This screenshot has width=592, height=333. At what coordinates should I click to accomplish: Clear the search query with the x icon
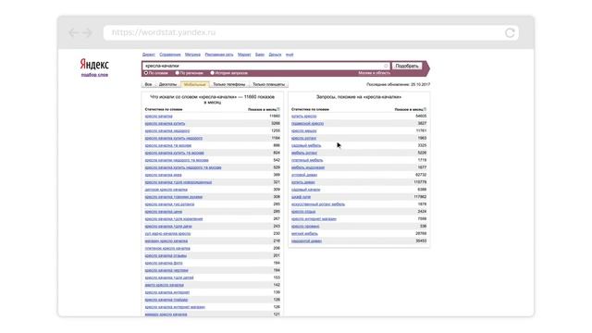click(x=386, y=66)
